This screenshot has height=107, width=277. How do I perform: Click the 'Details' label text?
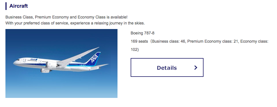(x=167, y=68)
